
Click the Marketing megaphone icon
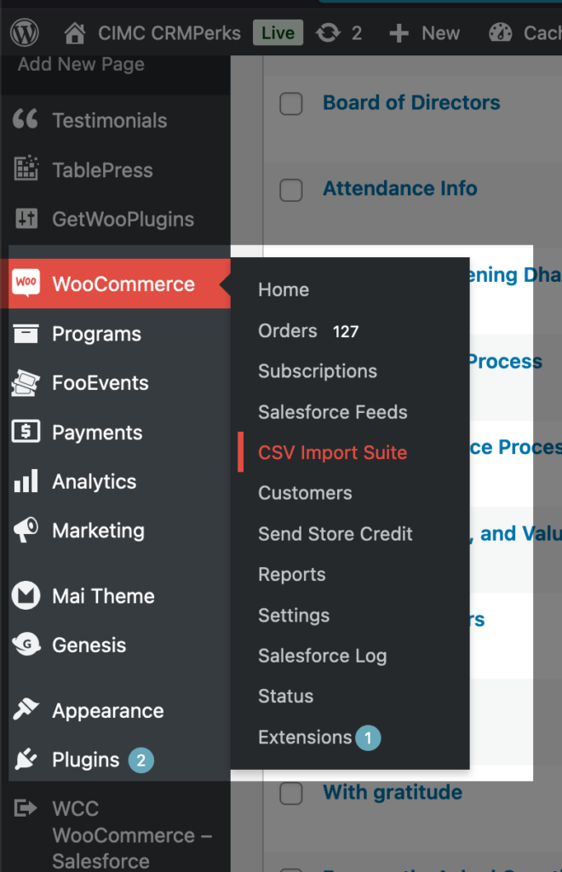coord(26,531)
